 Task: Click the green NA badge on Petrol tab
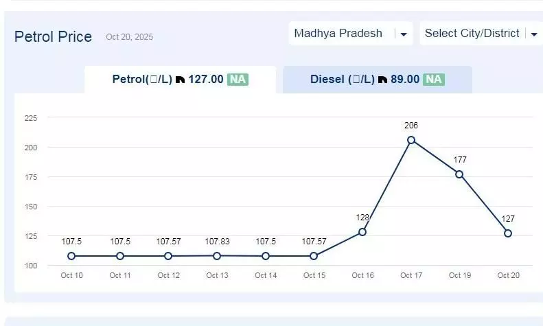tap(238, 80)
